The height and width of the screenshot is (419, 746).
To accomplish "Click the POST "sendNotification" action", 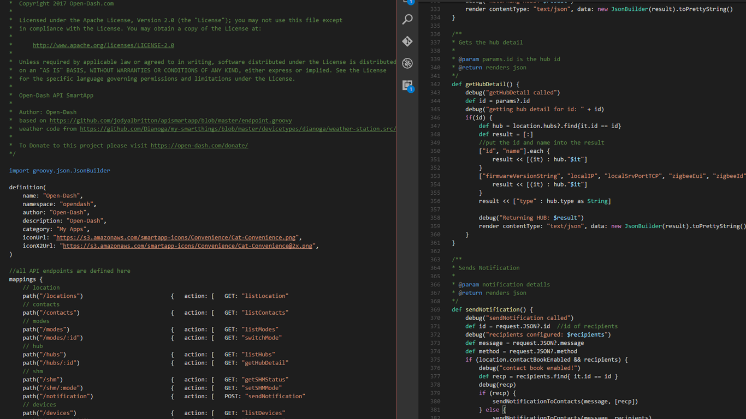I will (x=275, y=396).
